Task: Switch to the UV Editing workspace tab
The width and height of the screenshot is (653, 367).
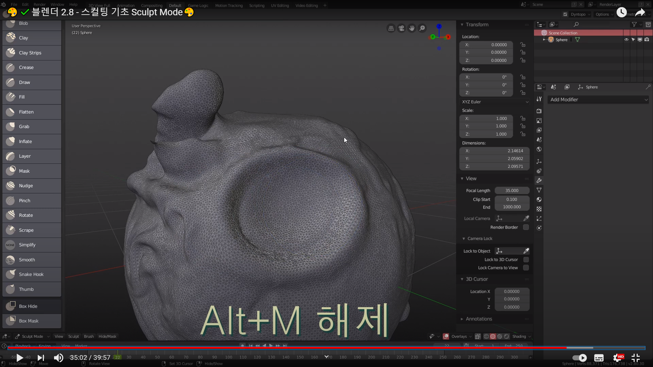Action: tap(280, 5)
